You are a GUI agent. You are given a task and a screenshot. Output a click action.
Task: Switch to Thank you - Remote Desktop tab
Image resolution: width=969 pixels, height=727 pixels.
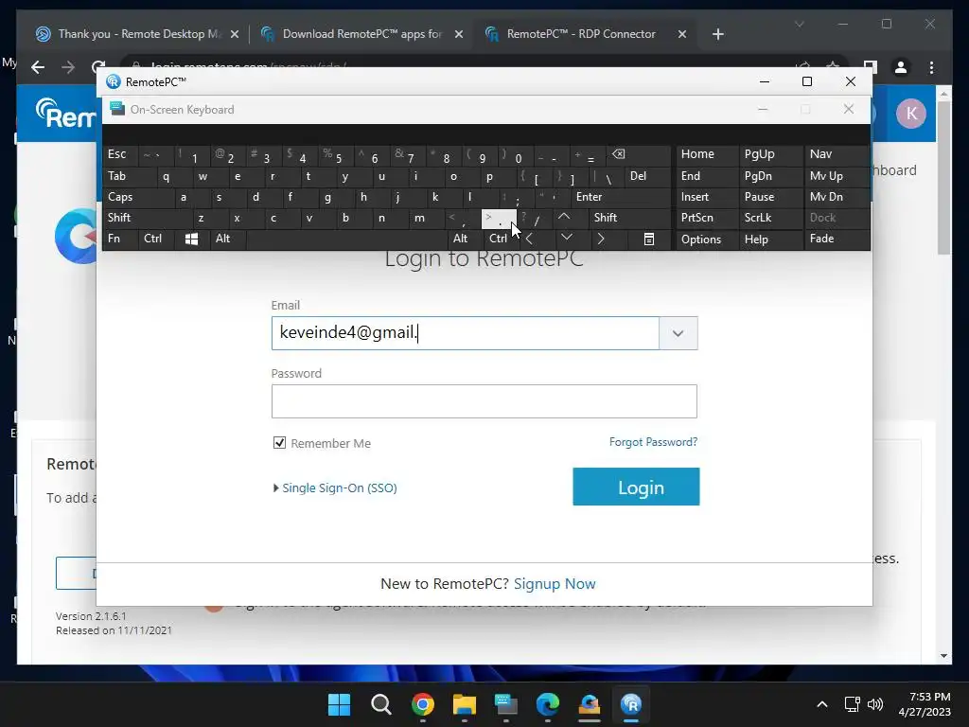139,34
